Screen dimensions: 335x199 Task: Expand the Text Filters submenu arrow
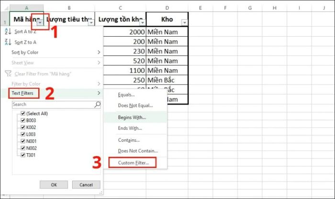(99, 93)
